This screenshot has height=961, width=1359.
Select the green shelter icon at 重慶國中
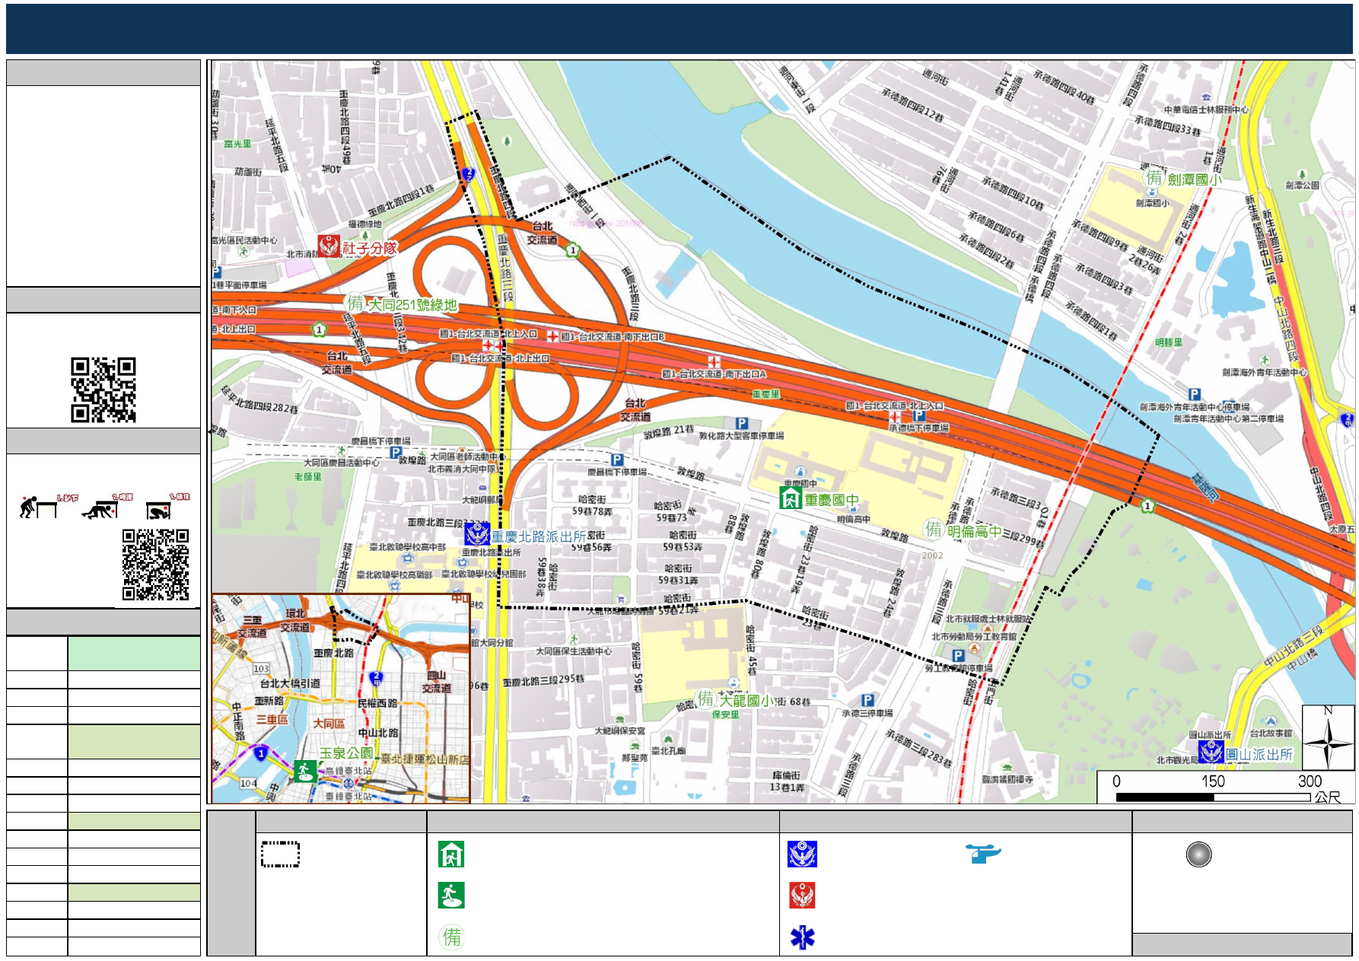pos(791,498)
